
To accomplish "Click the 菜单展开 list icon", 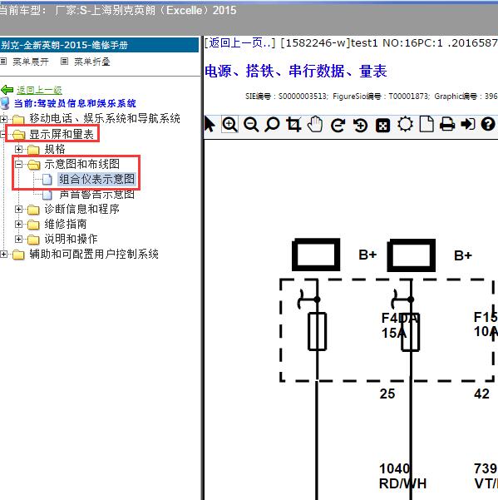I will coord(3,61).
